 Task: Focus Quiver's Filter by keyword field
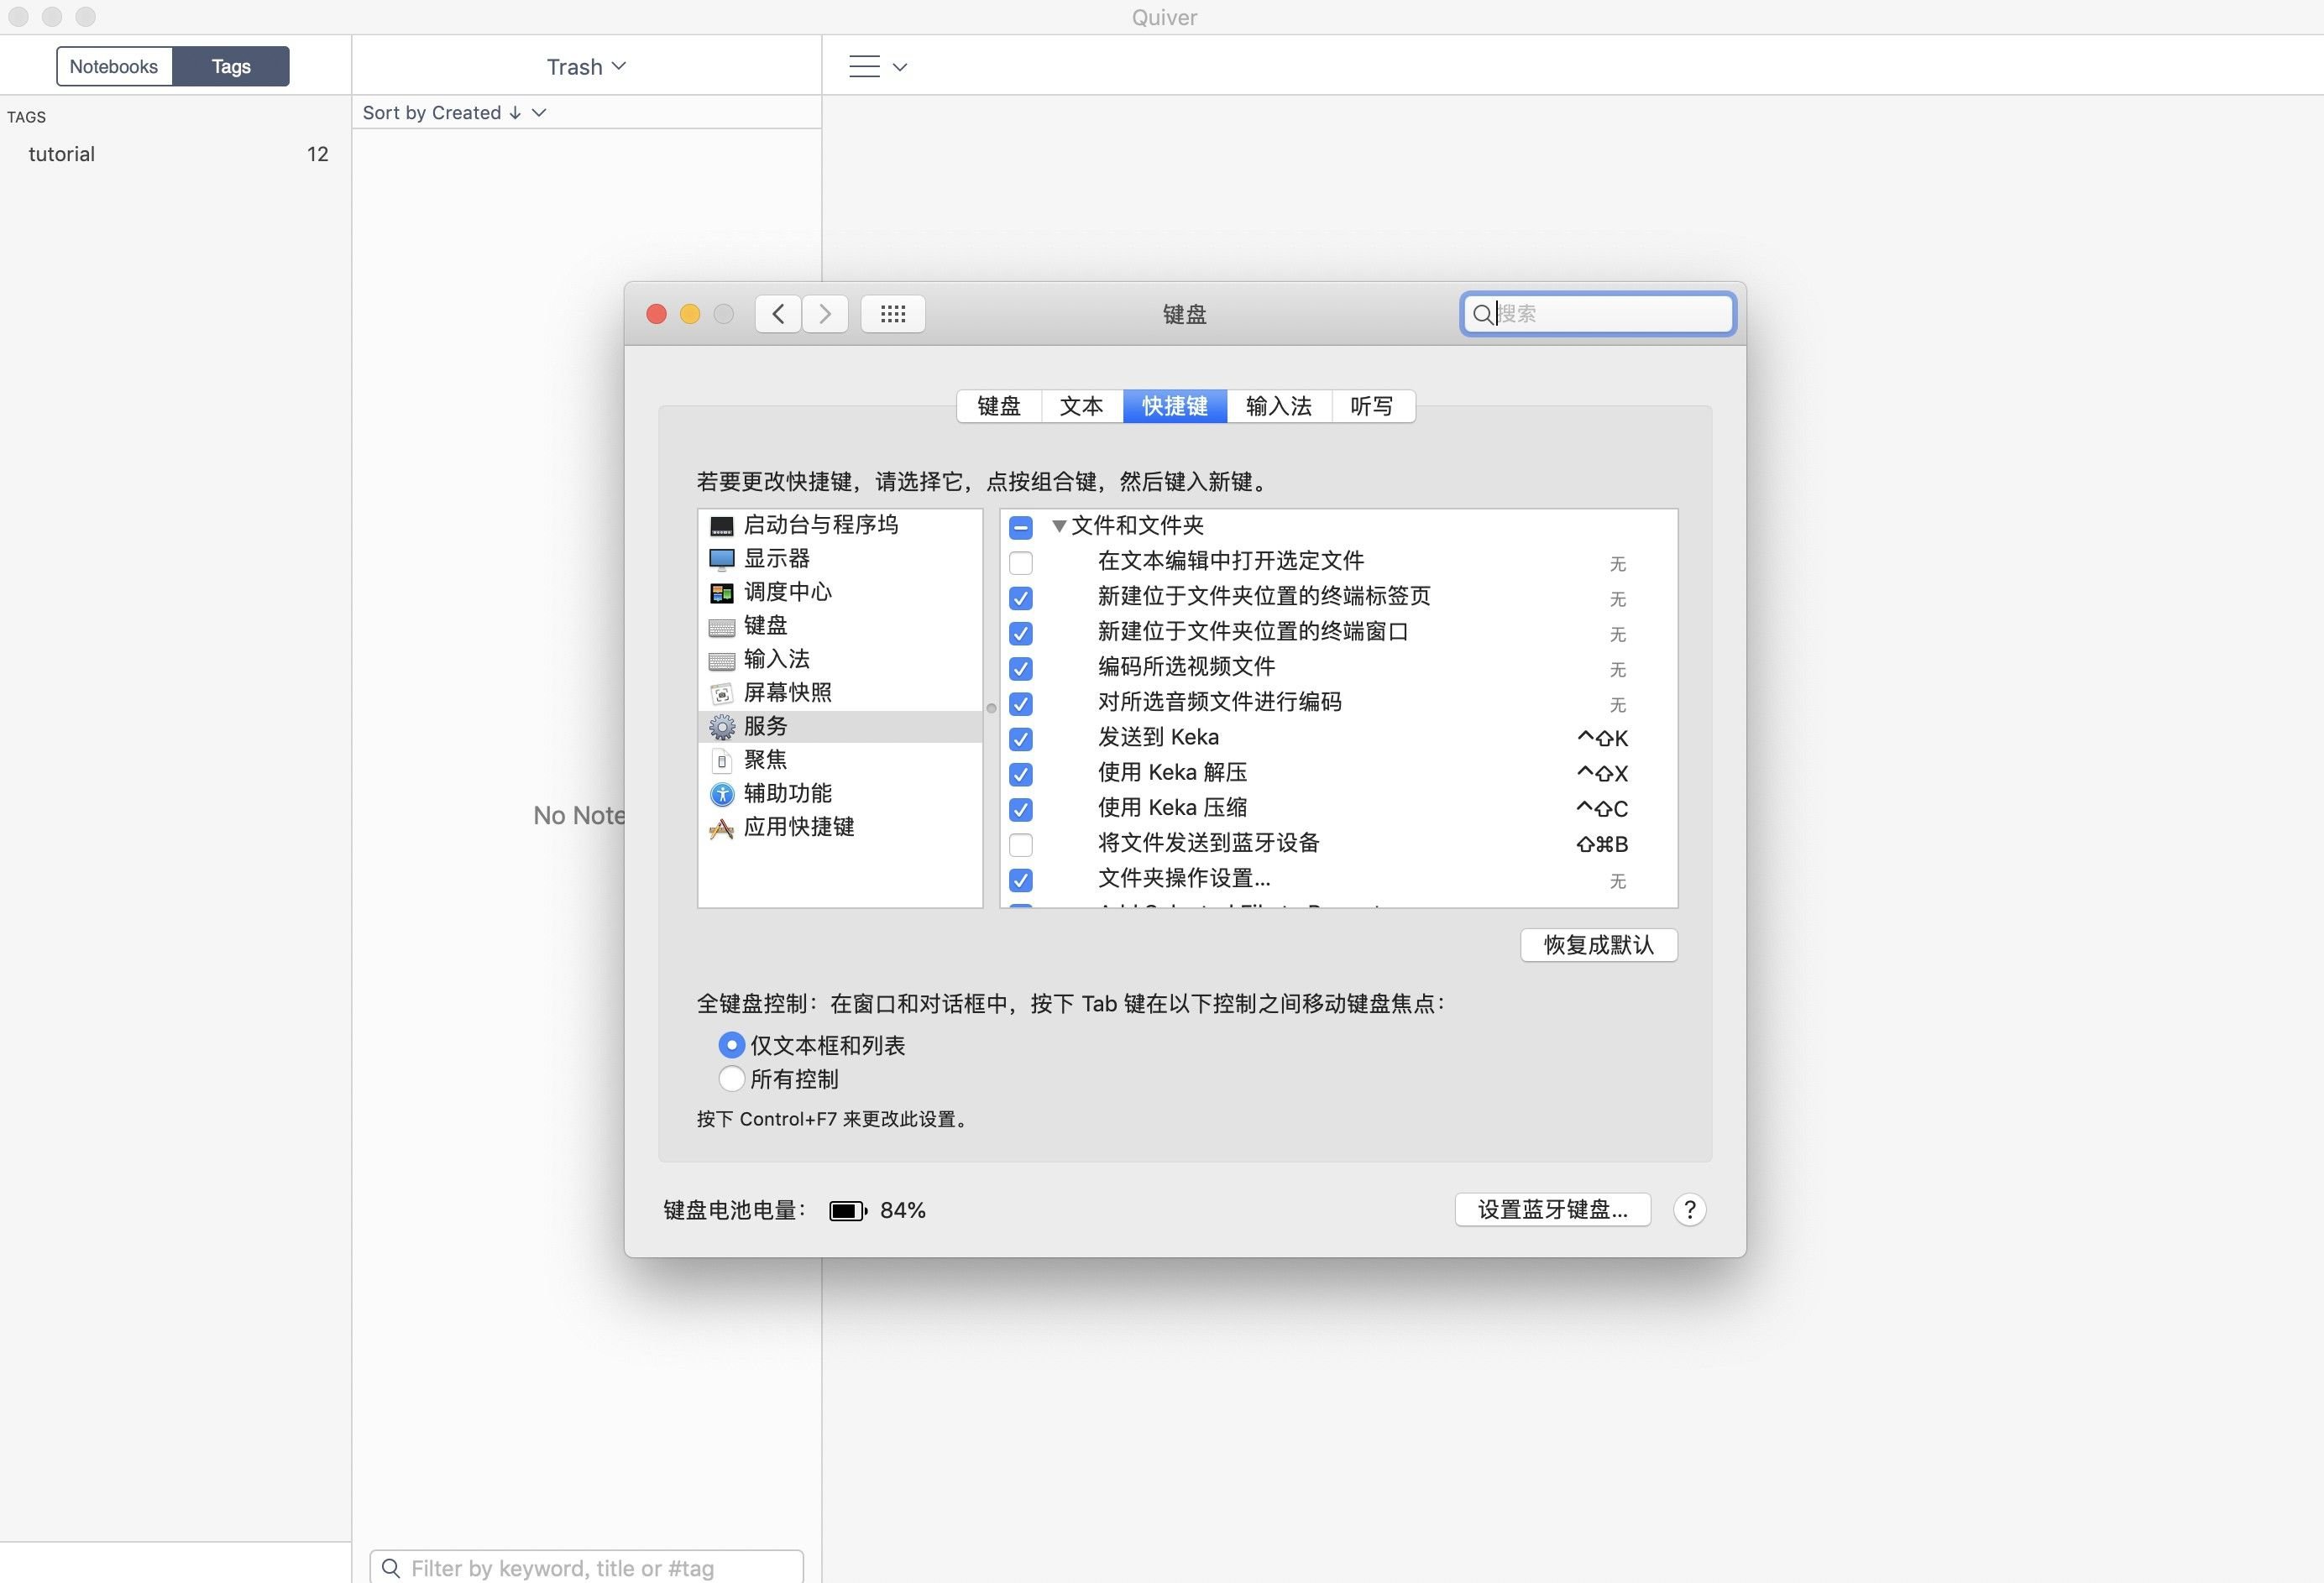click(587, 1567)
